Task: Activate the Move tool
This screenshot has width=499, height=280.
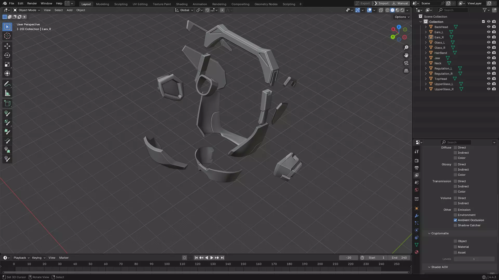Action: 7,46
